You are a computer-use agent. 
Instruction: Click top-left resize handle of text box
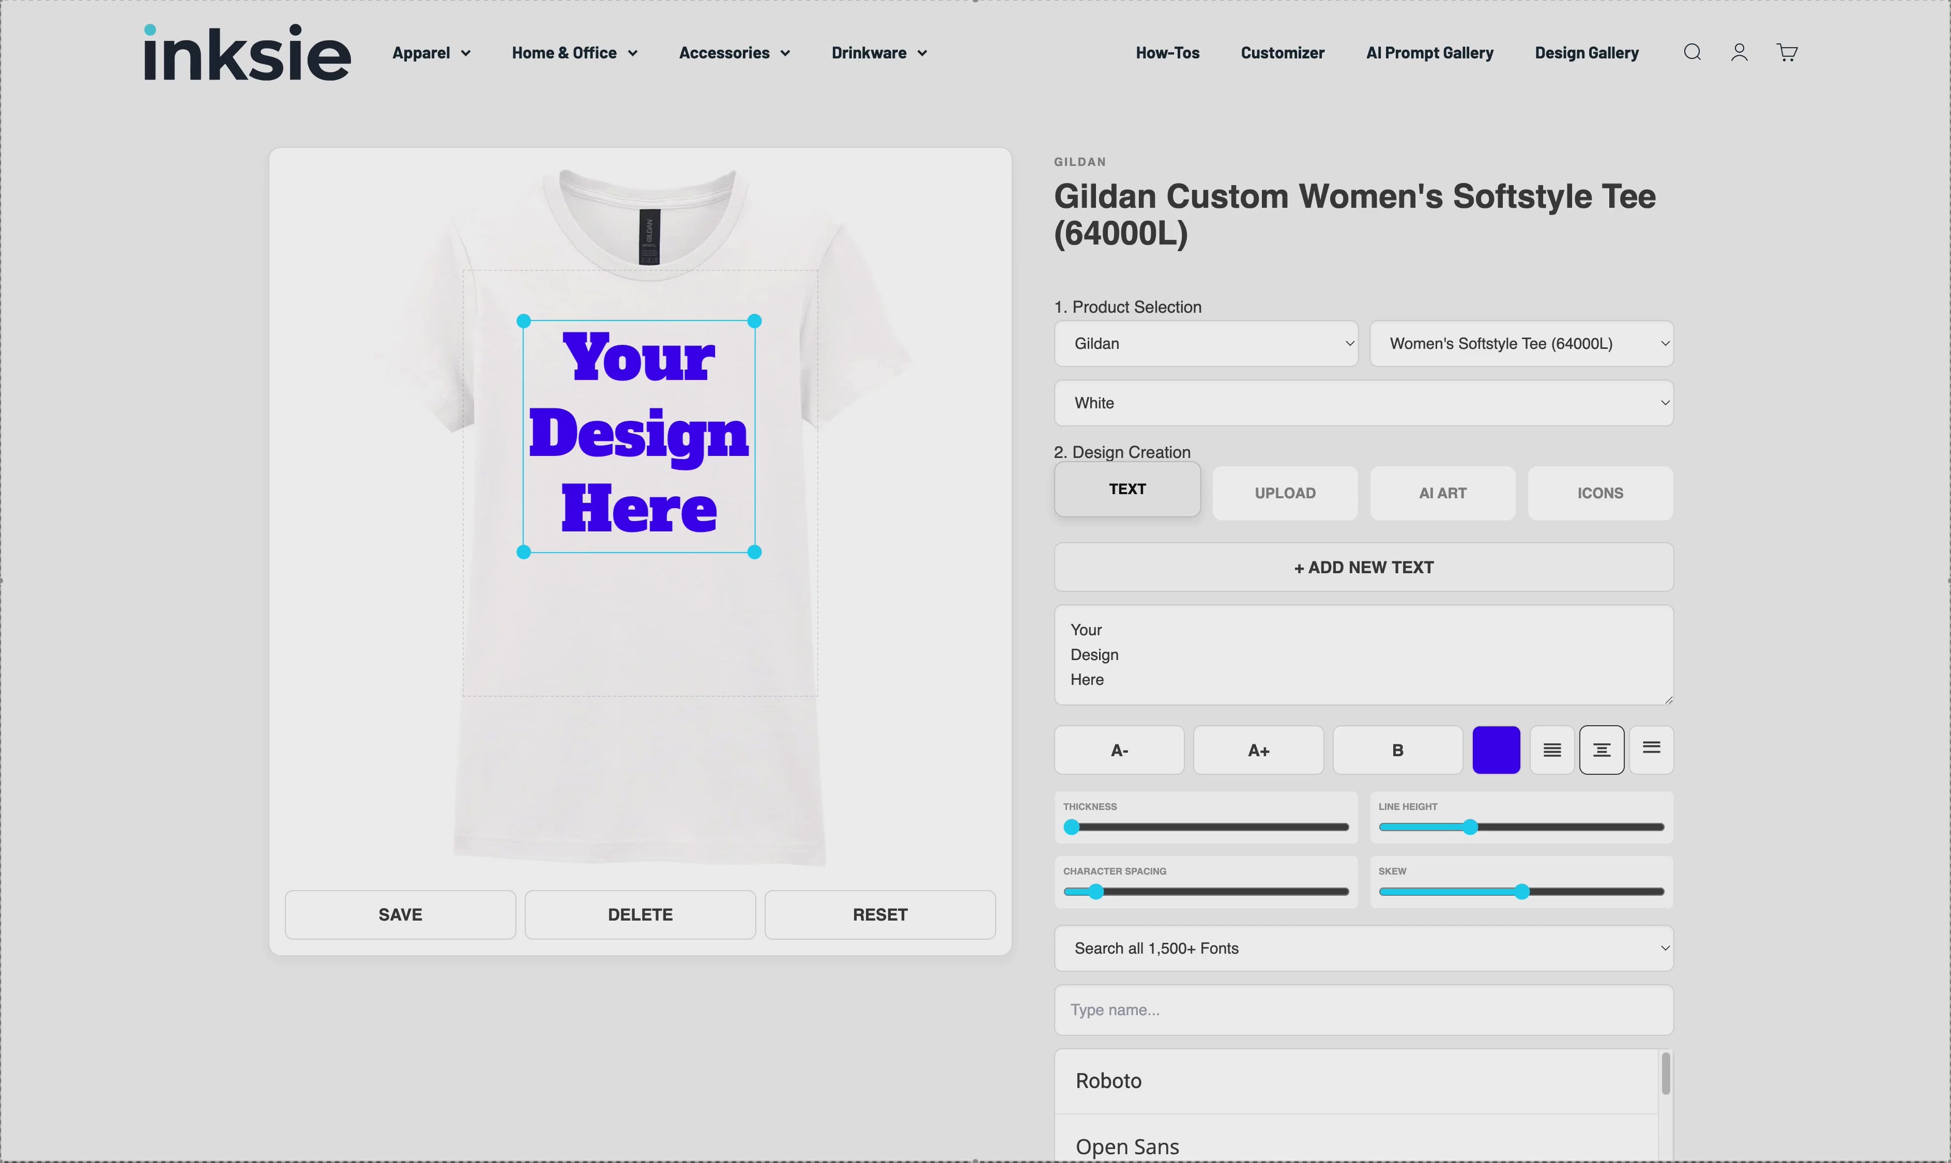coord(523,320)
